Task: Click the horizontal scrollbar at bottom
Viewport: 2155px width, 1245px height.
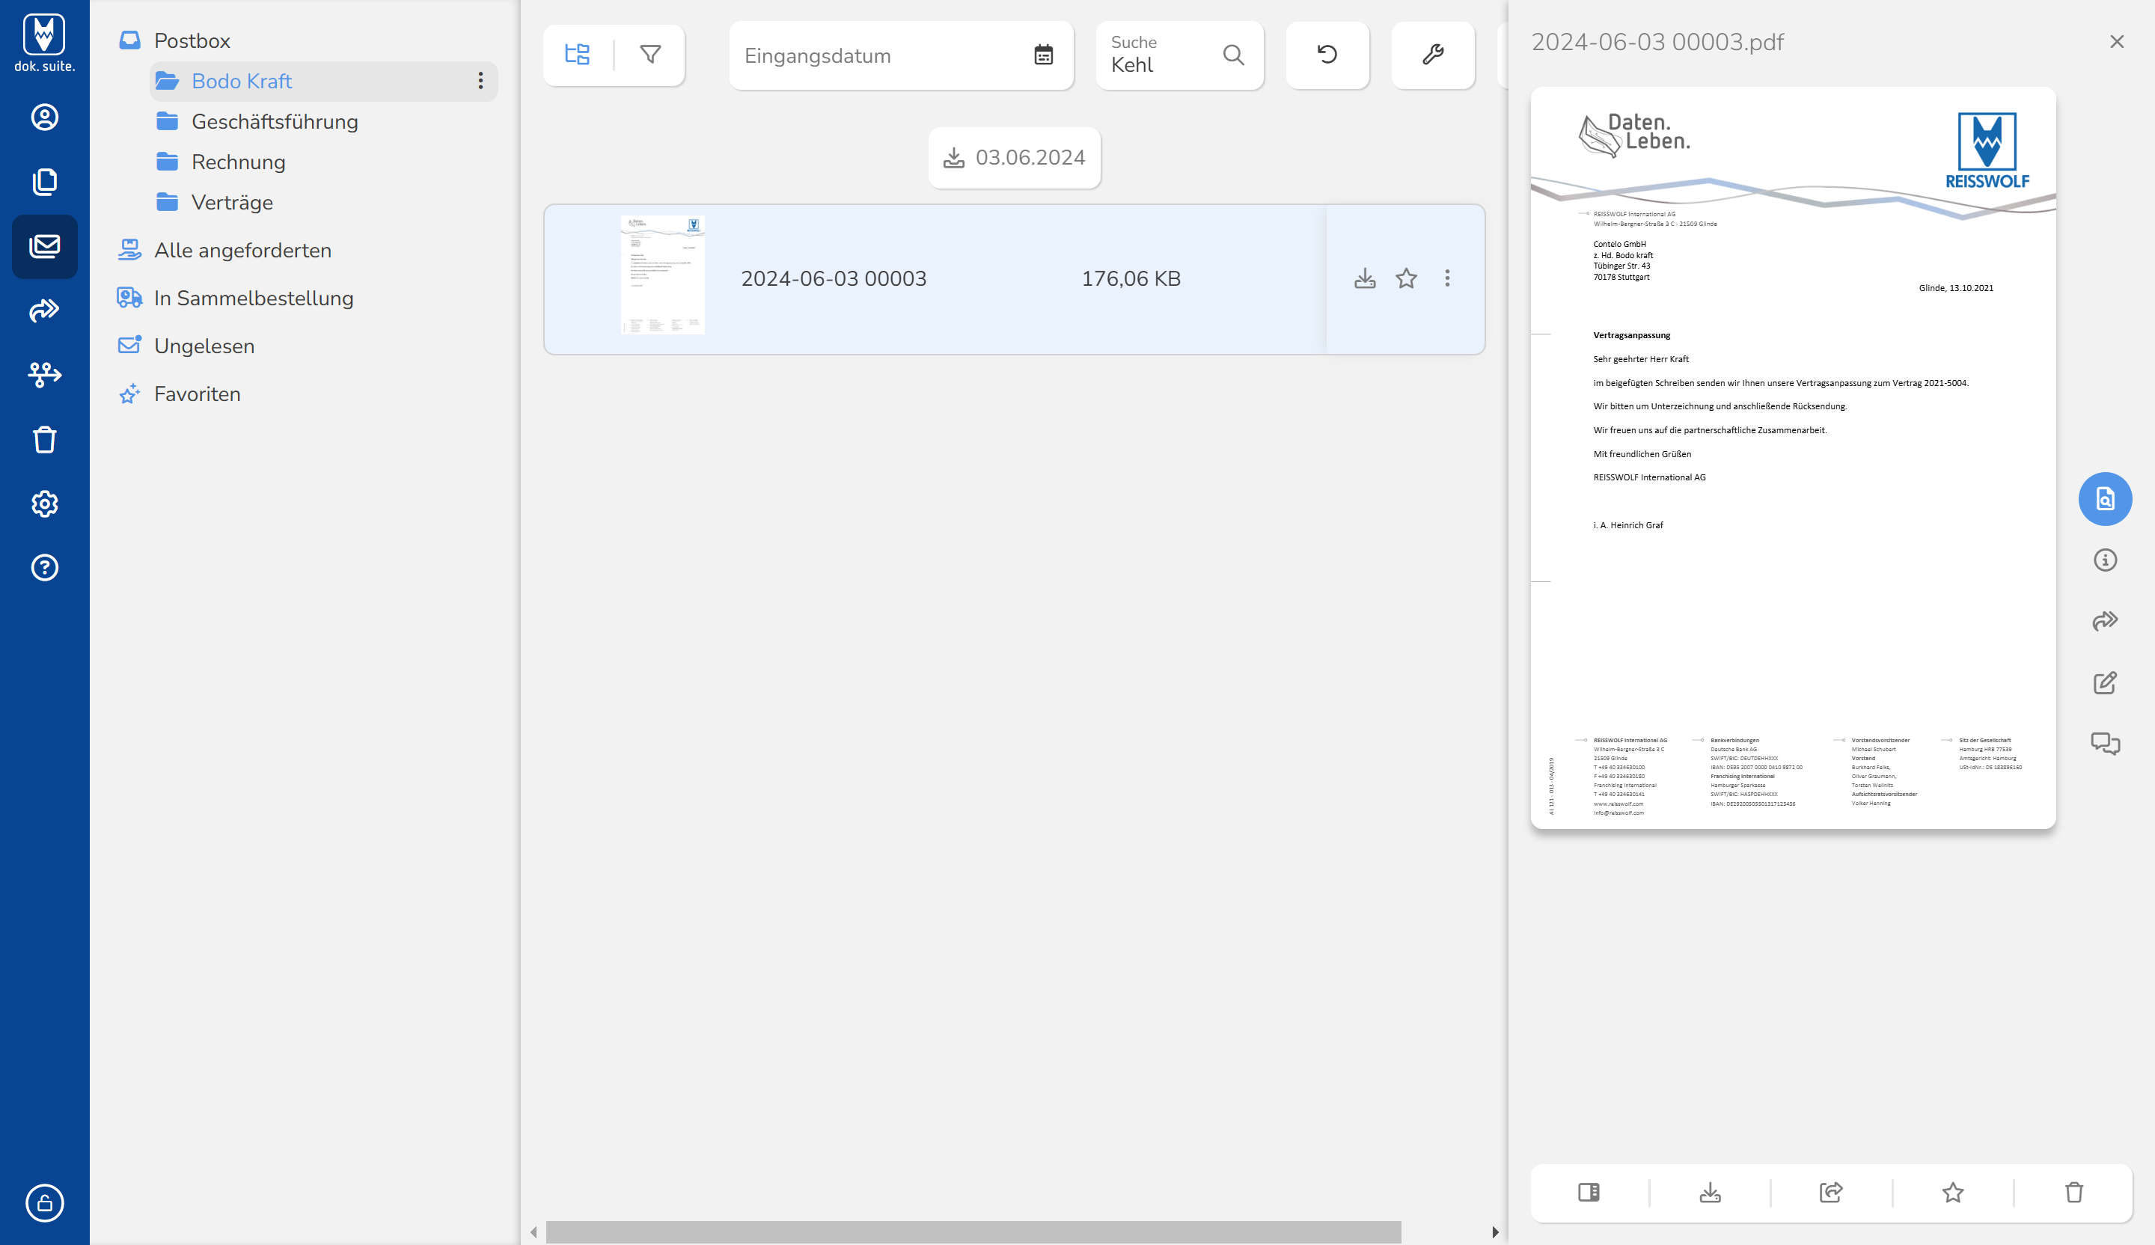Action: [x=972, y=1232]
